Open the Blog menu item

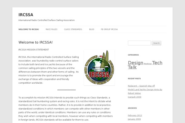[x=92, y=29]
